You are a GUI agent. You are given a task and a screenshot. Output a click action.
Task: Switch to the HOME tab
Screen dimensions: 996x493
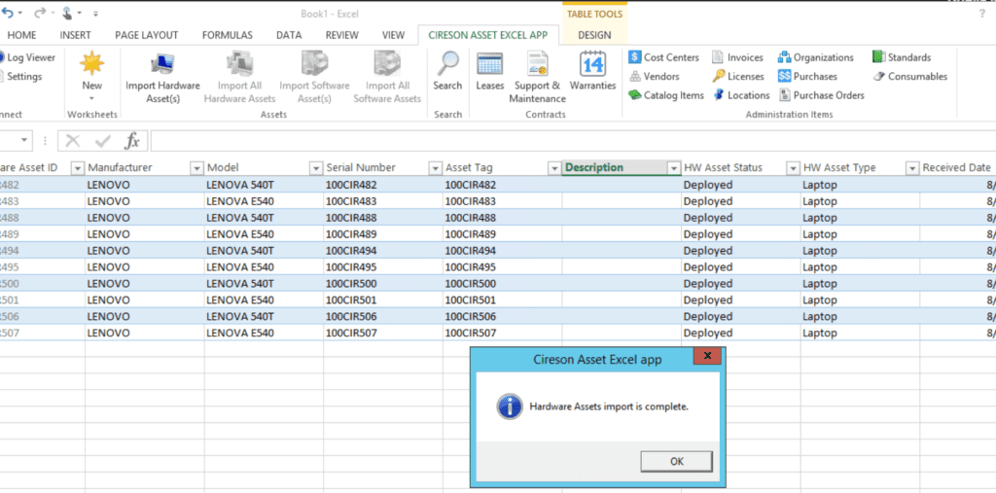point(21,35)
